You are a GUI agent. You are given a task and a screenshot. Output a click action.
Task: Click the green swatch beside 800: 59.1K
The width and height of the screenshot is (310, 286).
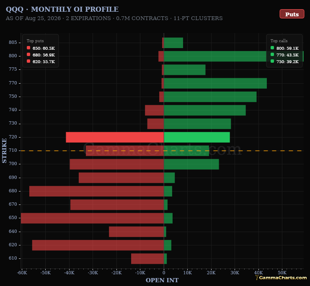point(272,48)
